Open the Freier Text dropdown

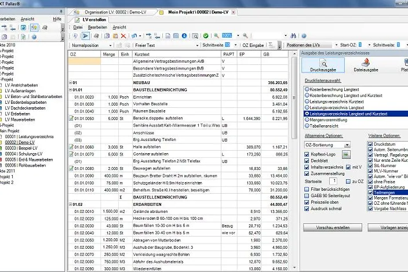coord(197,45)
